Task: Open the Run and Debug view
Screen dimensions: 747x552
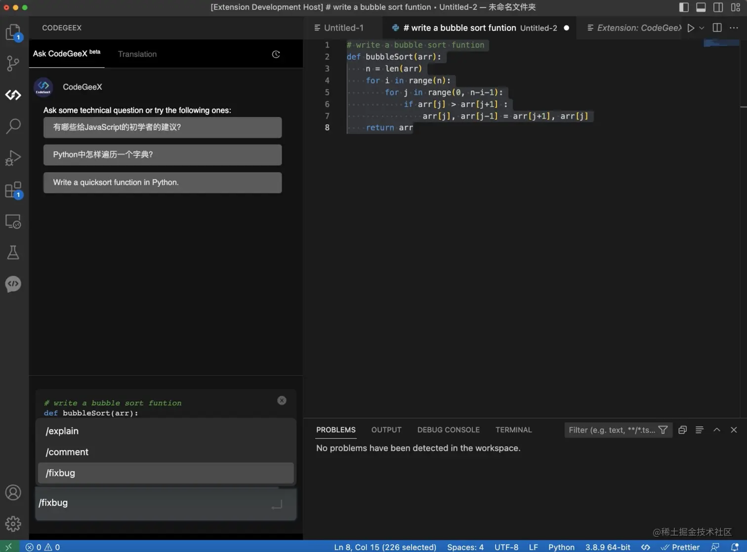Action: tap(13, 158)
